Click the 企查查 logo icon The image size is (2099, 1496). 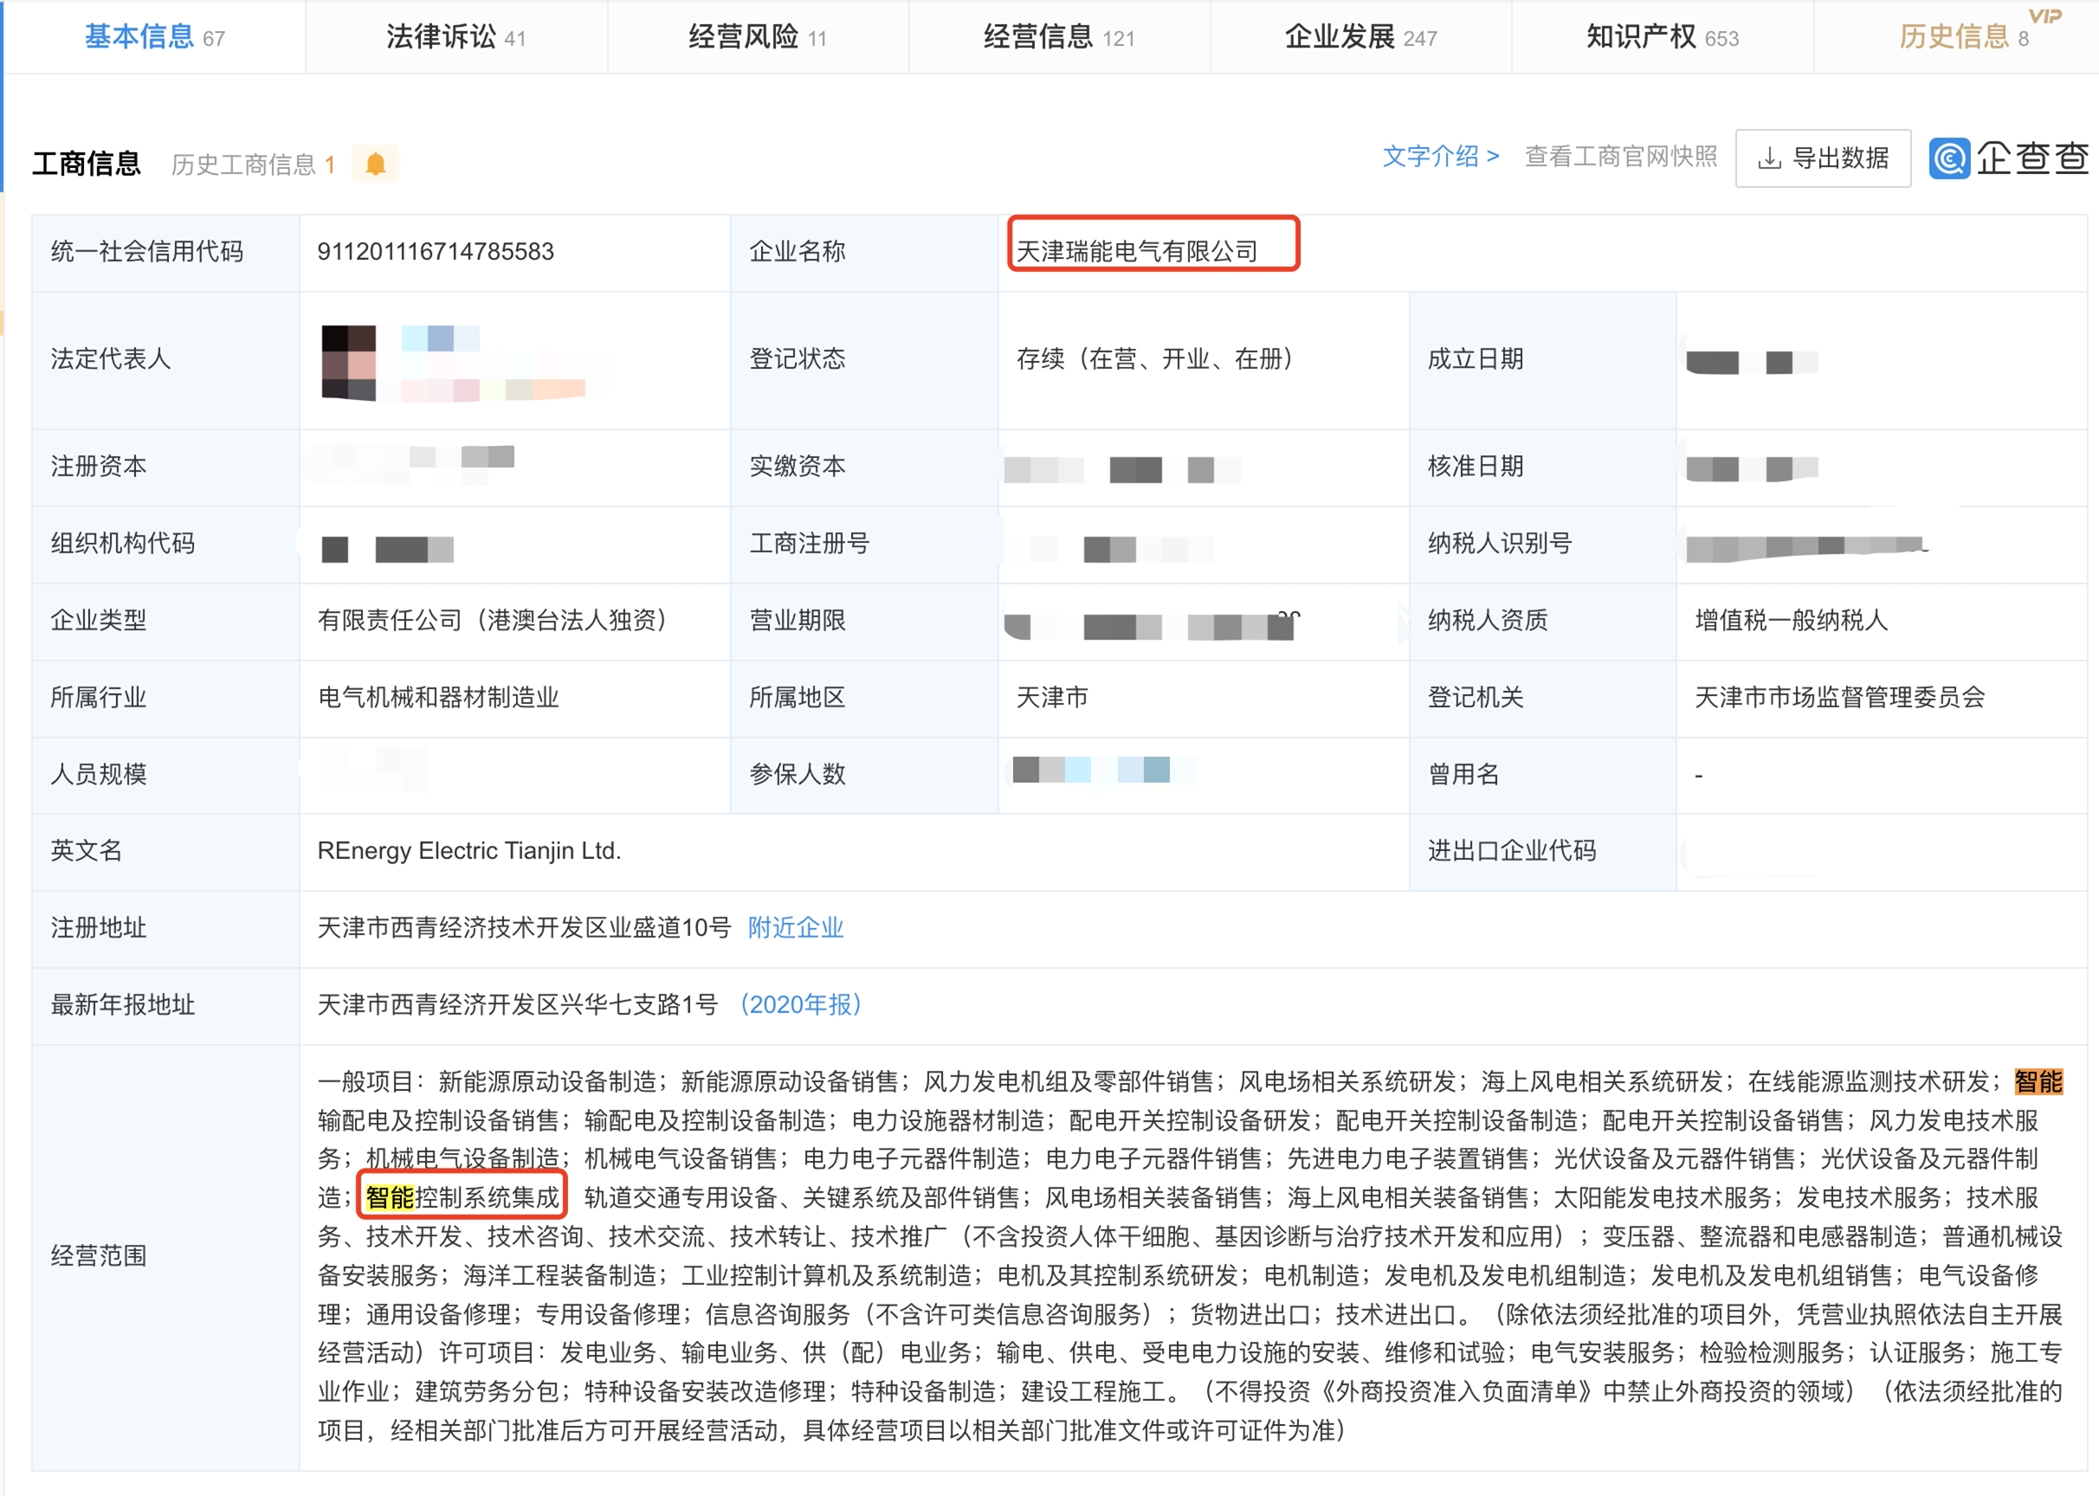point(1949,158)
